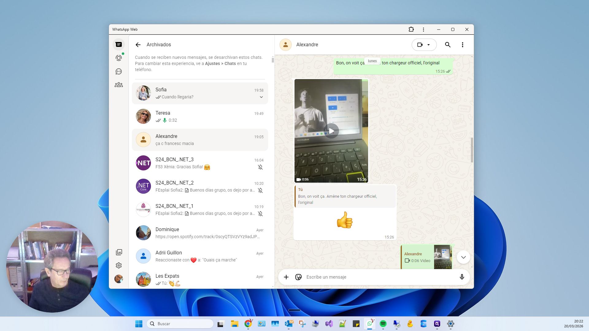Open the media gallery sidebar icon
The image size is (589, 331).
pos(119,252)
